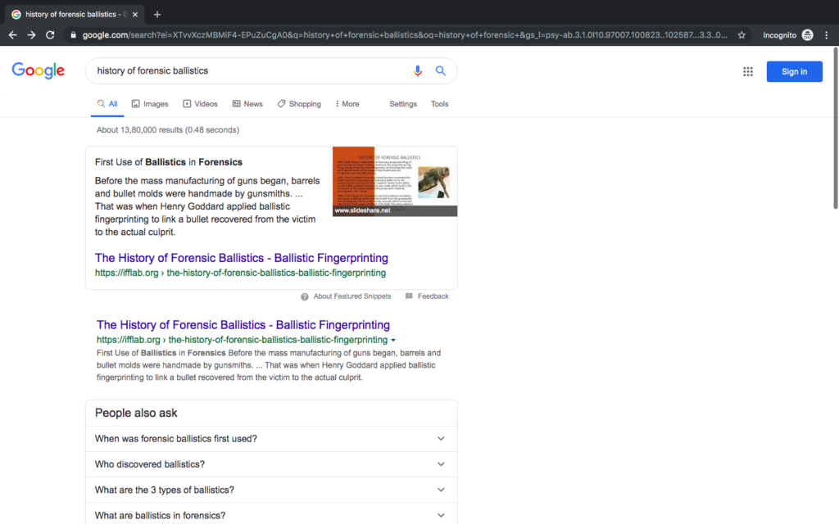Open second result History of Forensic Ballistics title
This screenshot has width=839, height=524.
tap(243, 324)
